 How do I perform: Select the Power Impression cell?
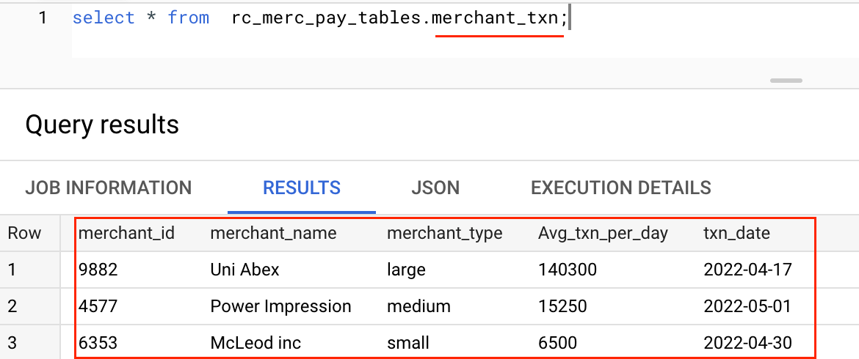click(x=280, y=306)
